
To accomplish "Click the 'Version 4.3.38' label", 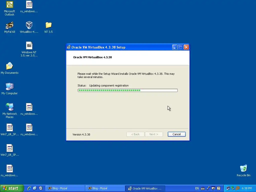I will click(x=81, y=134).
